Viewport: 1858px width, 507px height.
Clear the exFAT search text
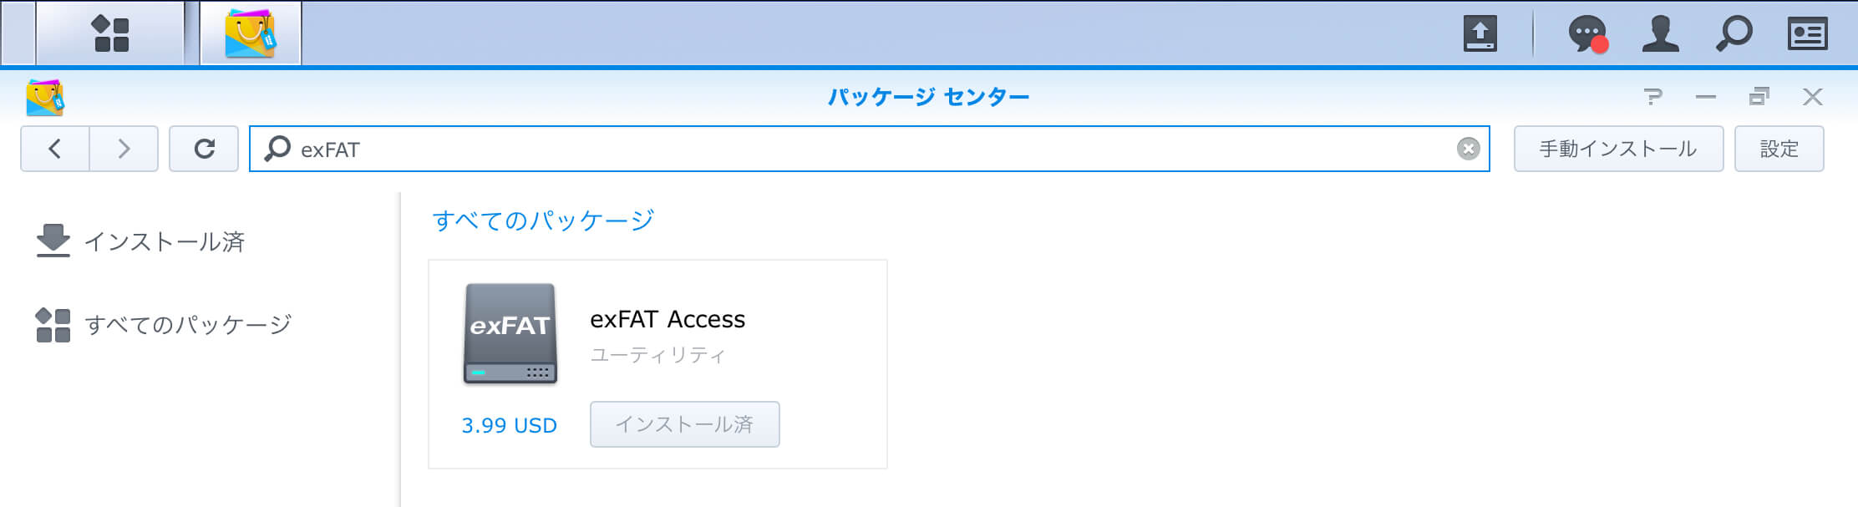click(x=1468, y=149)
